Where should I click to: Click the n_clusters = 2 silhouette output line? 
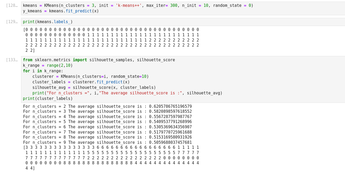click(107, 106)
